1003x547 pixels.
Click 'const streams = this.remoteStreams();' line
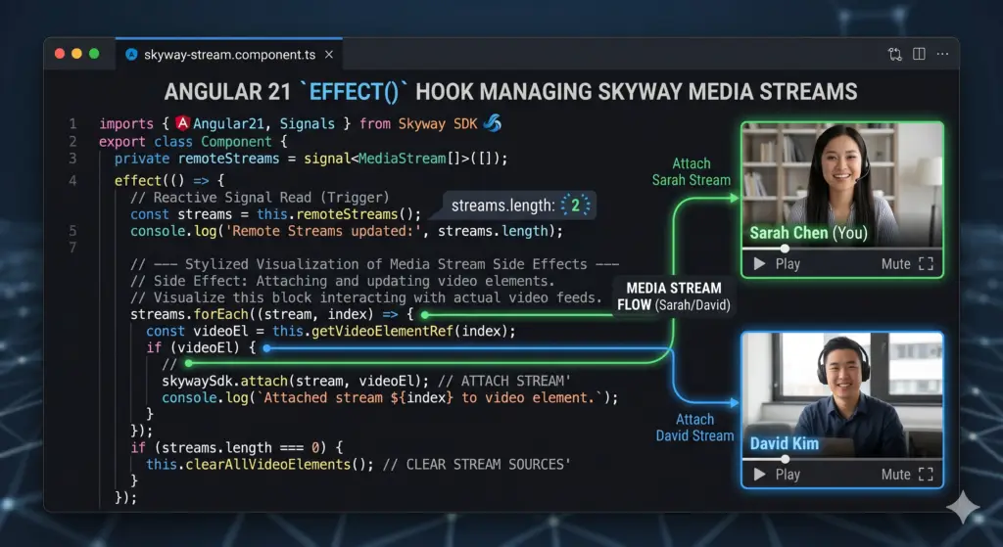[x=275, y=214]
